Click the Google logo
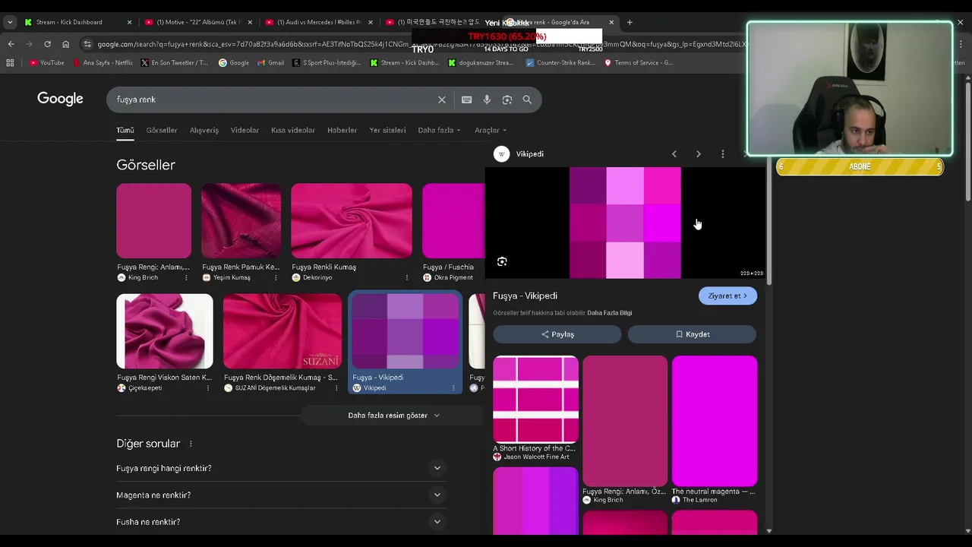The height and width of the screenshot is (547, 972). pyautogui.click(x=60, y=99)
